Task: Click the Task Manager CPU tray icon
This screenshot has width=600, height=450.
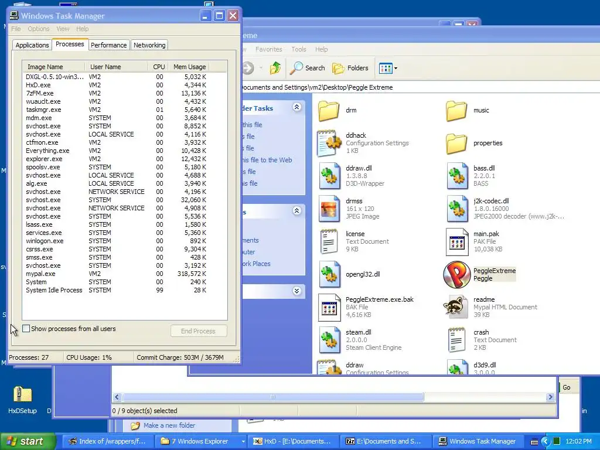Action: coord(557,441)
